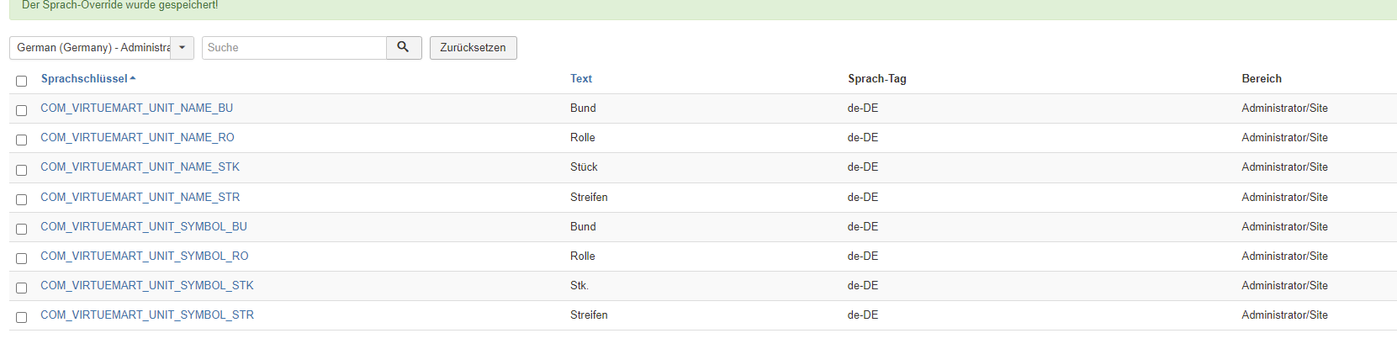This screenshot has width=1397, height=349.
Task: Edit the COM_VIRTUEMART_UNIT_SYMBOL_STK override
Action: click(x=147, y=286)
